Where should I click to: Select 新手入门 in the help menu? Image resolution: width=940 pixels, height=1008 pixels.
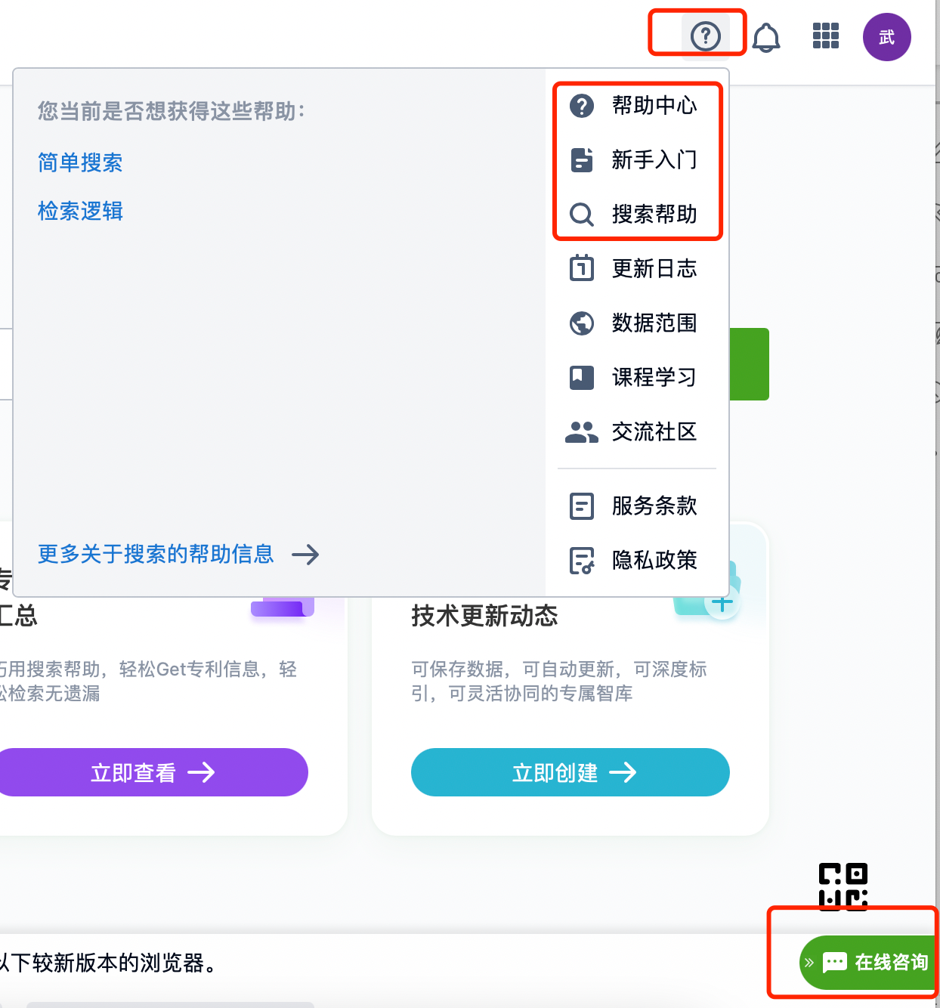pos(654,160)
